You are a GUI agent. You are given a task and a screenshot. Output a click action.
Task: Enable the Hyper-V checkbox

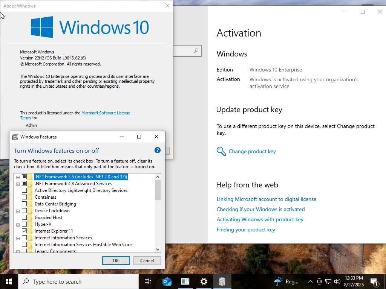(x=24, y=224)
